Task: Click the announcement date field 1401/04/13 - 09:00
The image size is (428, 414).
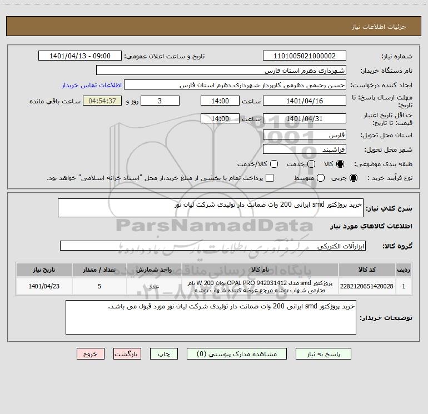Action: pos(79,56)
